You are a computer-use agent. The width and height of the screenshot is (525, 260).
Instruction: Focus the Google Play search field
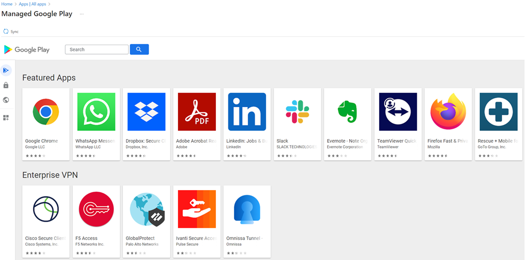tap(97, 49)
